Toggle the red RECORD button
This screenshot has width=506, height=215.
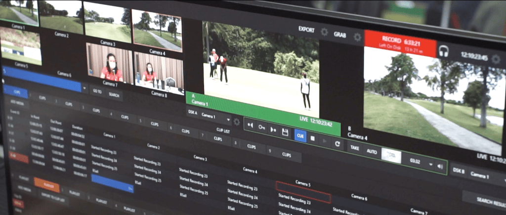point(400,43)
